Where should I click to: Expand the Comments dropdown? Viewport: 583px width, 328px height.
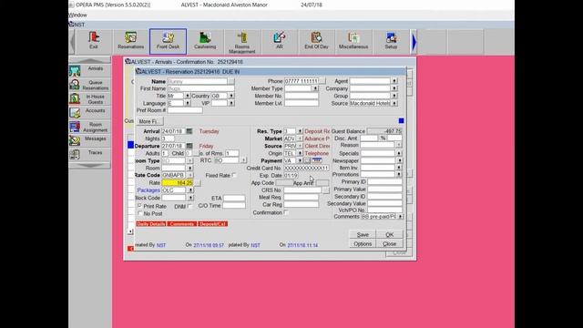401,216
